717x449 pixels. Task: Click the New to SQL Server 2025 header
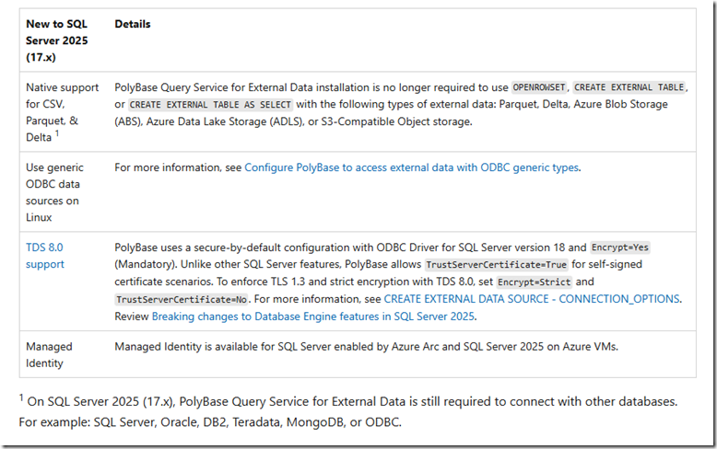[57, 41]
